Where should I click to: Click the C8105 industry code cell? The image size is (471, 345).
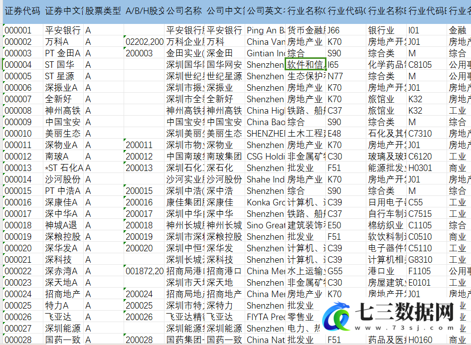(x=427, y=65)
